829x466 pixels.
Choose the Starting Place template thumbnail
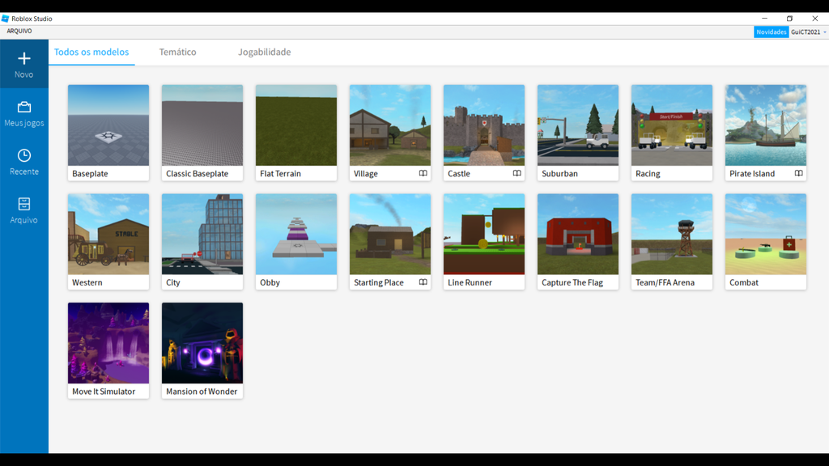[x=390, y=234]
